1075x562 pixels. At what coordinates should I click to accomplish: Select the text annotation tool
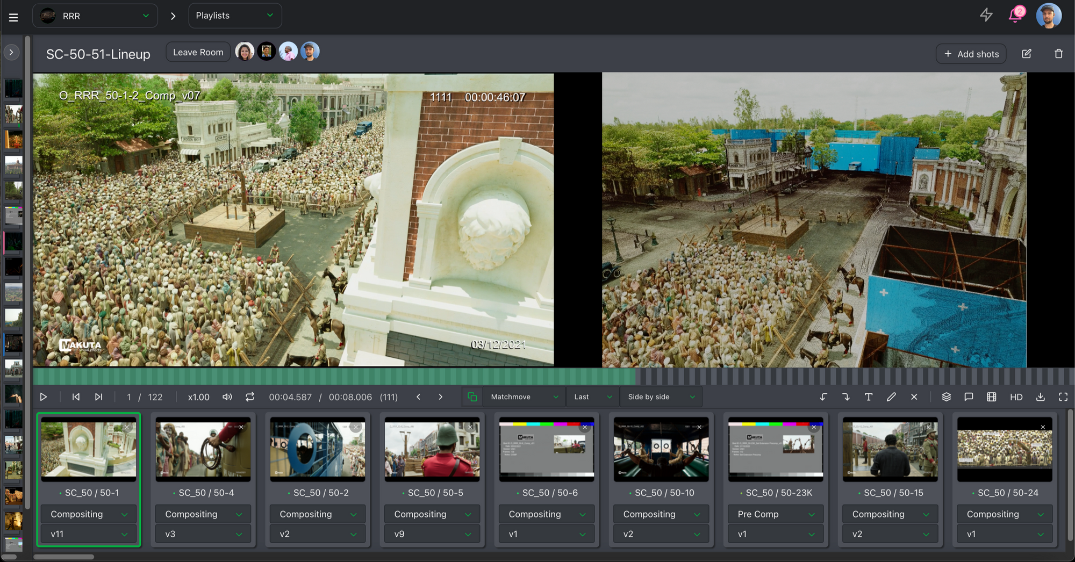(868, 397)
